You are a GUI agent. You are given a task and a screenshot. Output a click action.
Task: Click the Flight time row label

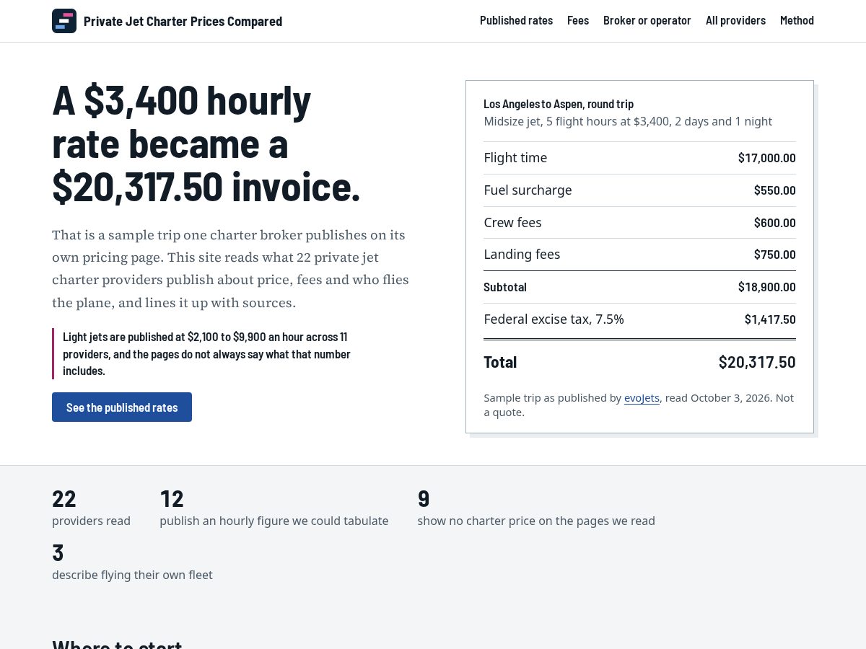coord(515,158)
